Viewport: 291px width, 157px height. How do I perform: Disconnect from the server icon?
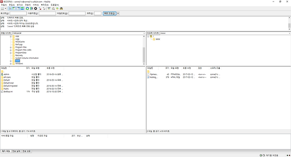tap(40, 8)
